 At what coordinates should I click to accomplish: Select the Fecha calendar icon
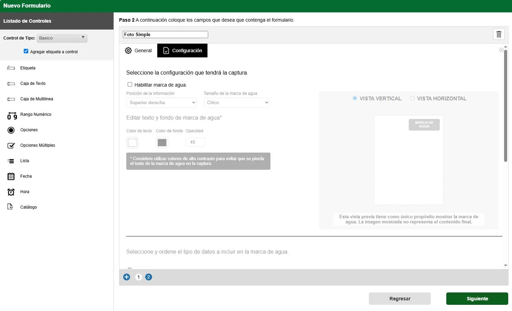click(x=11, y=176)
